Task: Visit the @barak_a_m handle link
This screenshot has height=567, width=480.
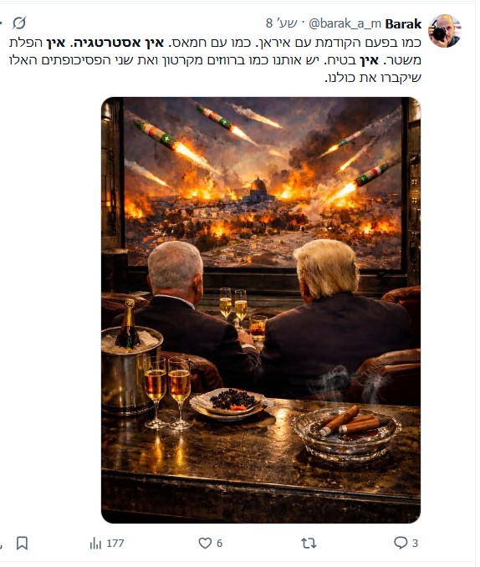Action: (345, 24)
